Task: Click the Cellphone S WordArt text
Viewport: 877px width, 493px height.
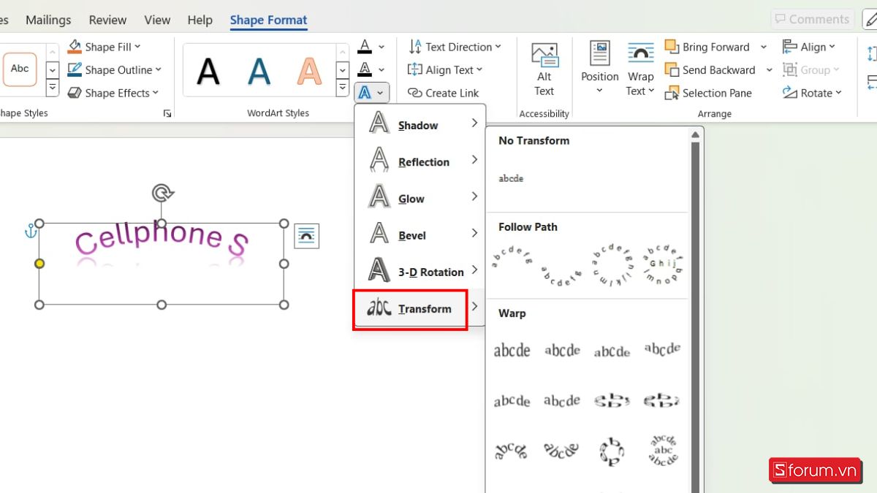Action: point(162,237)
